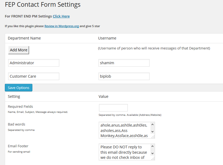Select the Customer Care department field
This screenshot has width=223, height=165.
click(34, 76)
